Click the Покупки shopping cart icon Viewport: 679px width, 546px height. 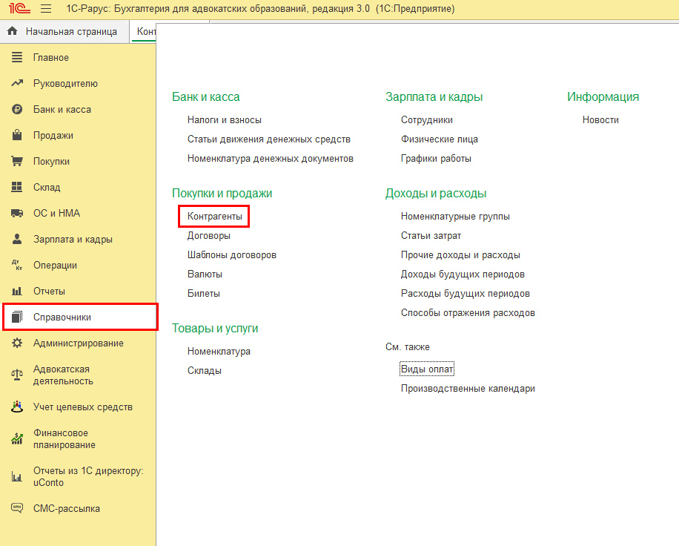(x=17, y=162)
